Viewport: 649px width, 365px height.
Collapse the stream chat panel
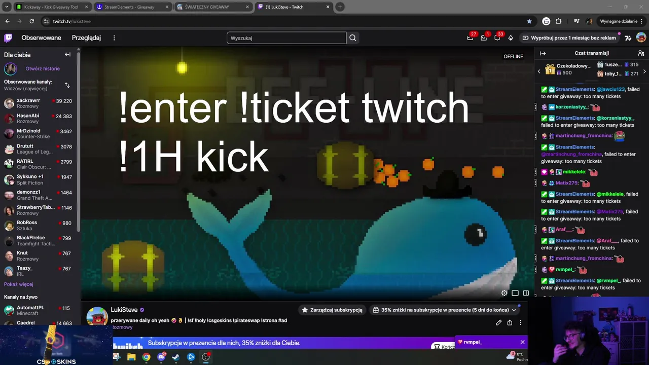tap(543, 53)
